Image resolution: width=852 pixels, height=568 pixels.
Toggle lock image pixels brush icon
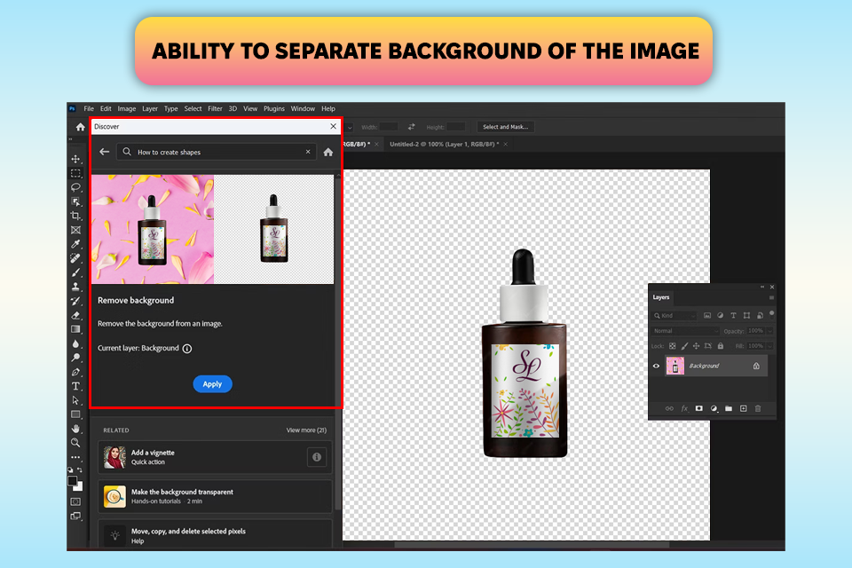tap(684, 346)
